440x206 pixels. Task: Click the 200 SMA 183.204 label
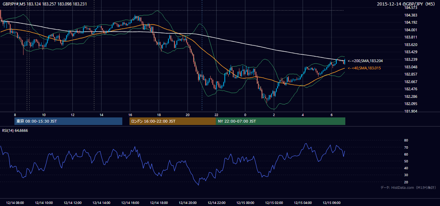(x=365, y=61)
